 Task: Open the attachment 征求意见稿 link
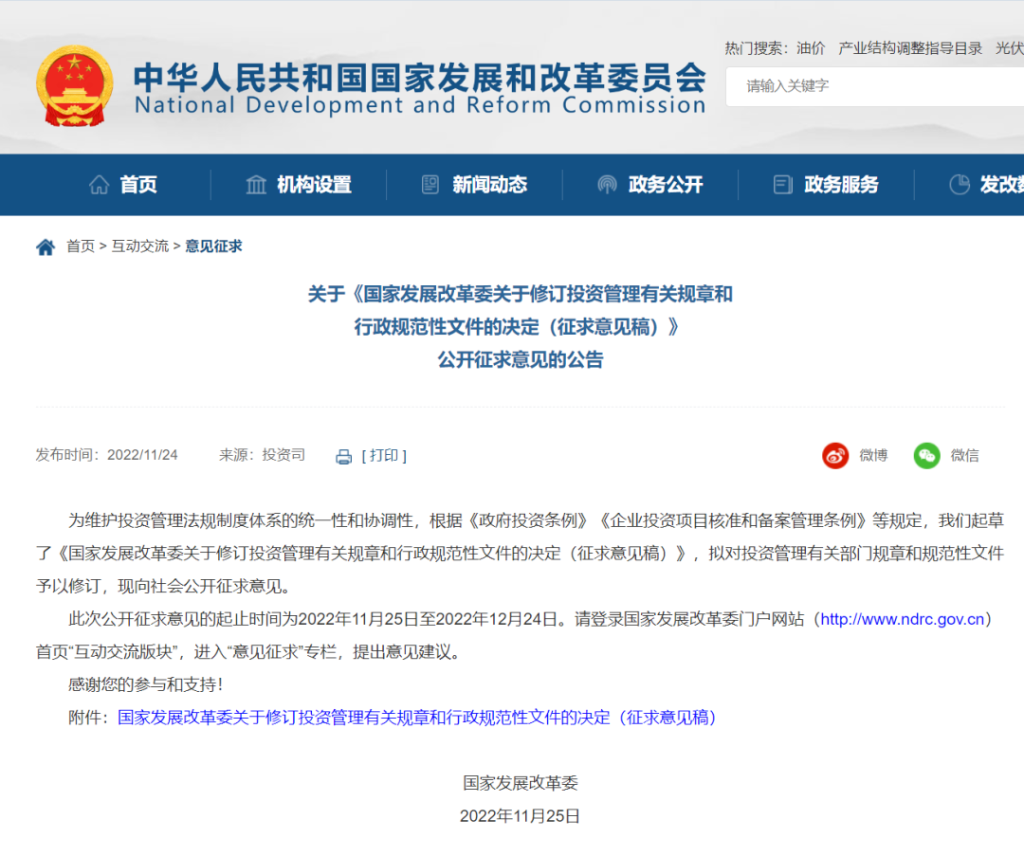(x=417, y=718)
